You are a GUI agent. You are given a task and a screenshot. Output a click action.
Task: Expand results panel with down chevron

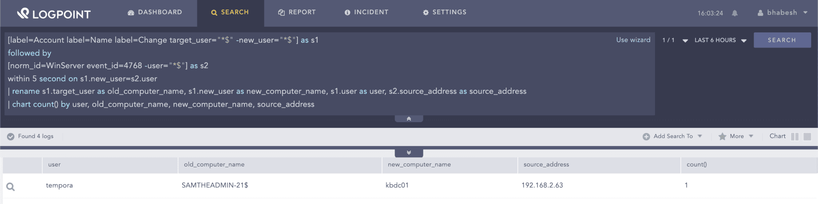(409, 153)
